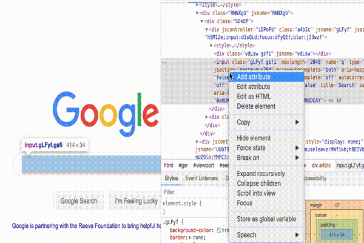Select input.gLFyf breadcrumb item
The image size is (364, 243).
tap(350, 165)
